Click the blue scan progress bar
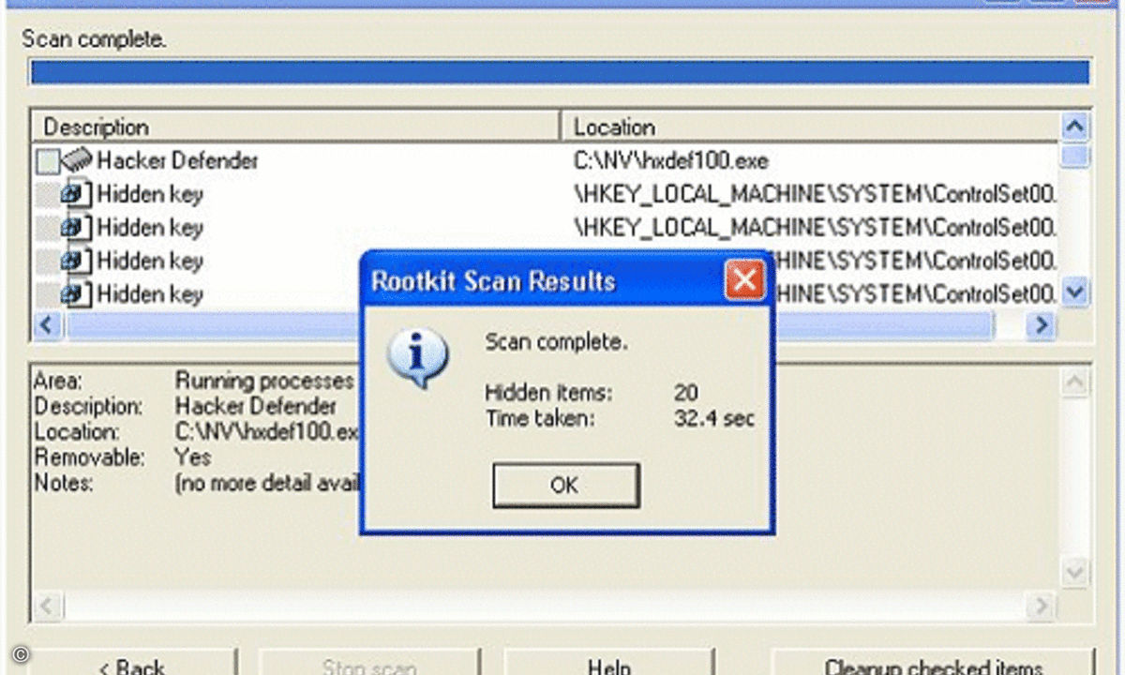This screenshot has height=675, width=1125. click(x=560, y=73)
